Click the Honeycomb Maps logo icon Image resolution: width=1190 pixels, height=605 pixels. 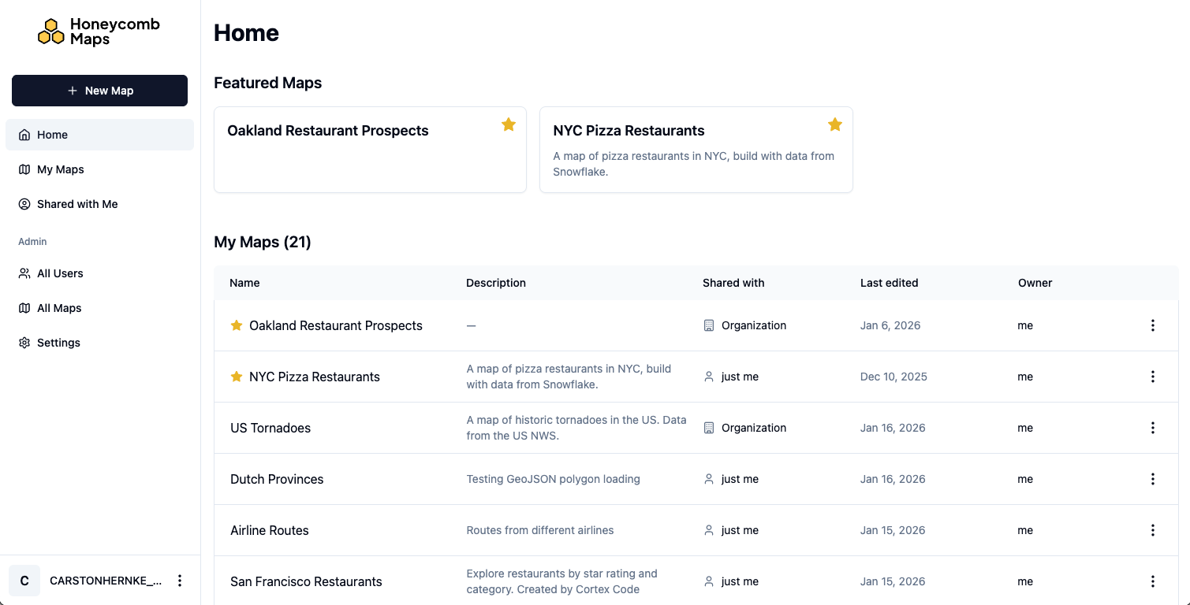tap(51, 32)
